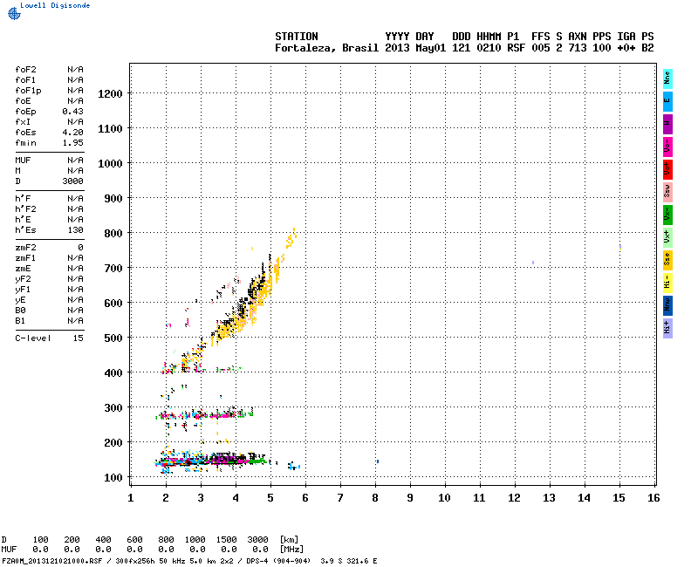Click the AXN value 713
The height and width of the screenshot is (567, 698).
[x=578, y=48]
